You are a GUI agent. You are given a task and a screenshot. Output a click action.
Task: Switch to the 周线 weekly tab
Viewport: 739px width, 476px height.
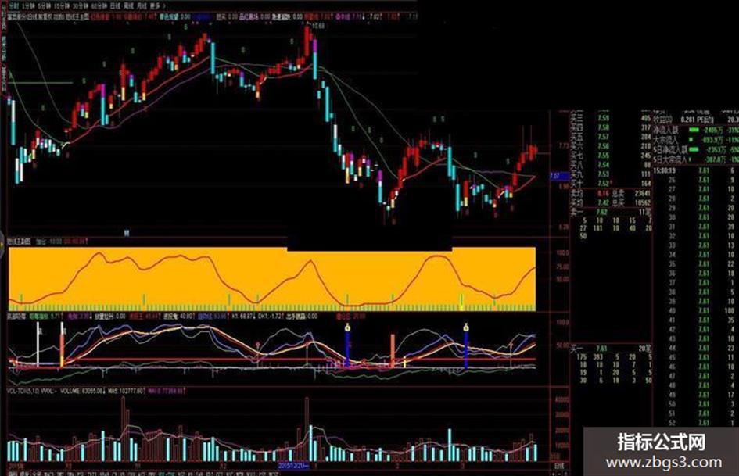(x=128, y=6)
